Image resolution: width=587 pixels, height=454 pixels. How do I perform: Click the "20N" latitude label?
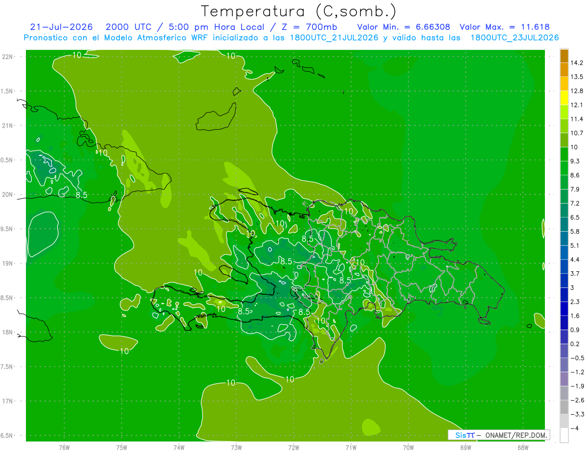8,194
